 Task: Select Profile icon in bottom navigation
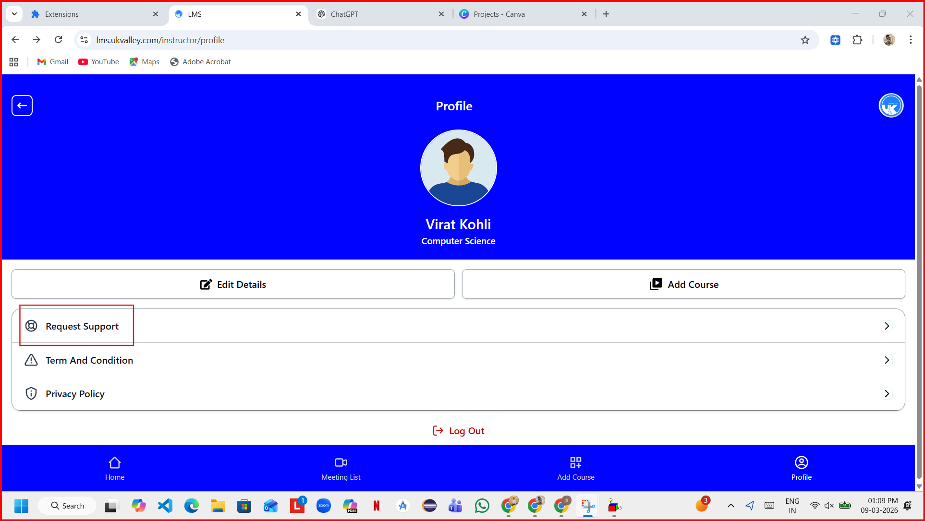(x=801, y=468)
